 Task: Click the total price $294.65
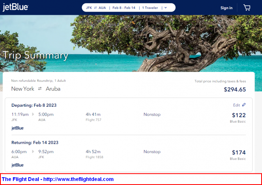coord(235,90)
